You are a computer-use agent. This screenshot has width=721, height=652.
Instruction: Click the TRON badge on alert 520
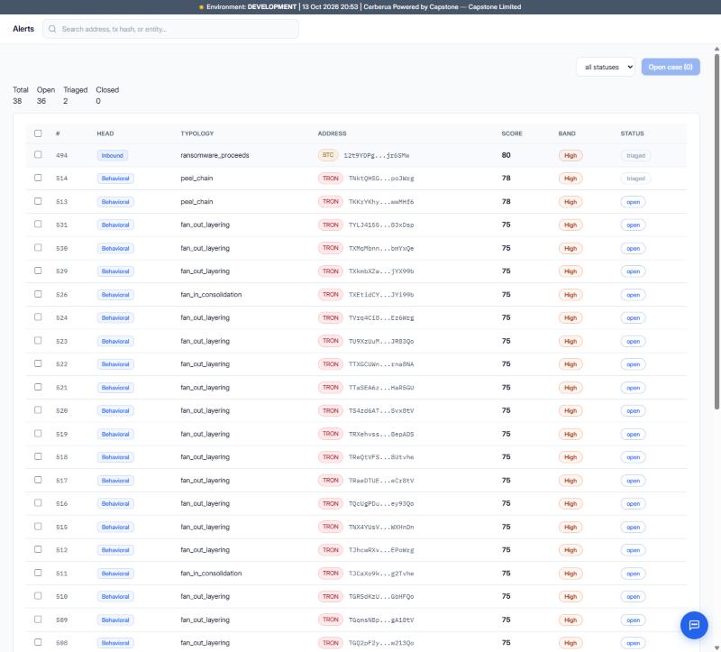tap(330, 410)
